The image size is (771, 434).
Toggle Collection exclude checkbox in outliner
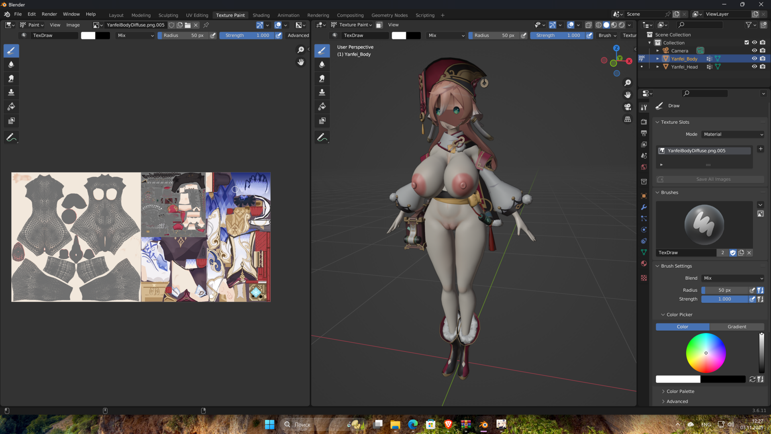tap(747, 43)
